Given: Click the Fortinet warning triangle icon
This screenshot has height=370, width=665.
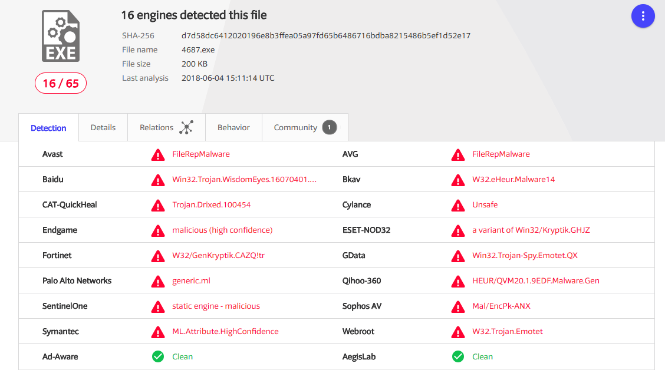Looking at the screenshot, I should click(x=158, y=256).
